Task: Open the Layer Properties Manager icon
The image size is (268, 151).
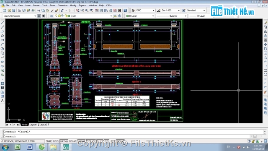Action: [52, 16]
